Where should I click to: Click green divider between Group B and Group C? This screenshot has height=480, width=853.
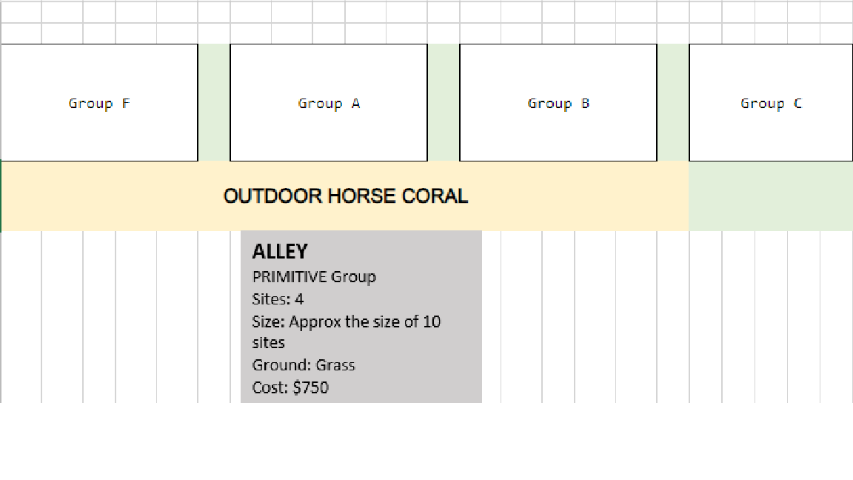[673, 103]
